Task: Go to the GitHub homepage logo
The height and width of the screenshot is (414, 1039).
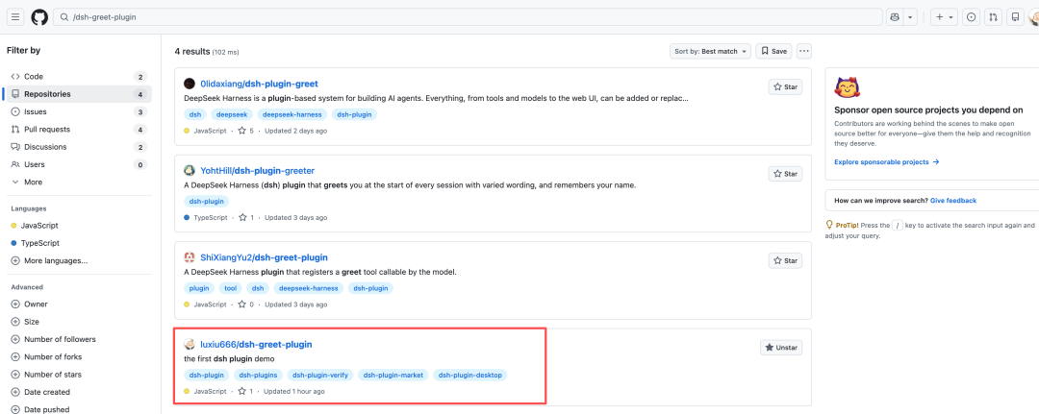Action: pyautogui.click(x=39, y=17)
